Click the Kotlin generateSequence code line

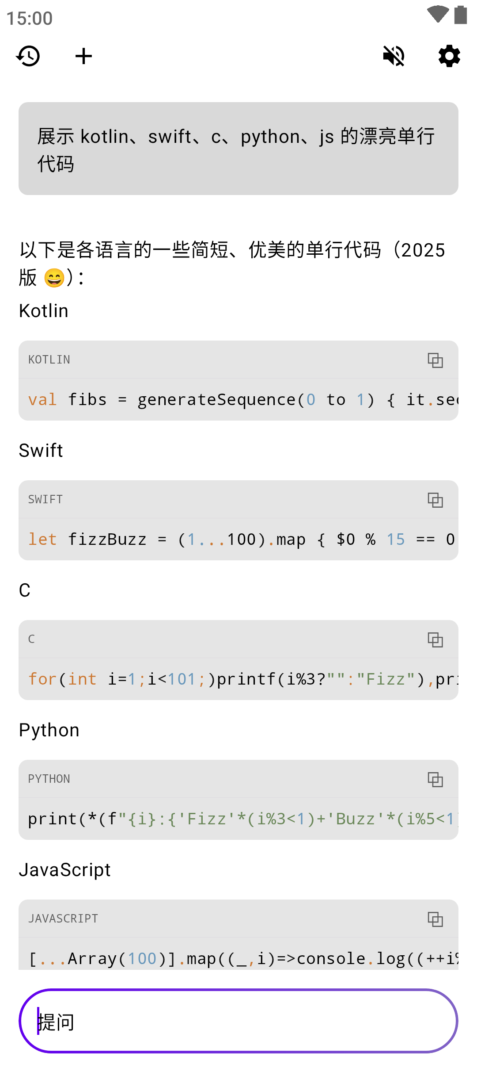(238, 400)
